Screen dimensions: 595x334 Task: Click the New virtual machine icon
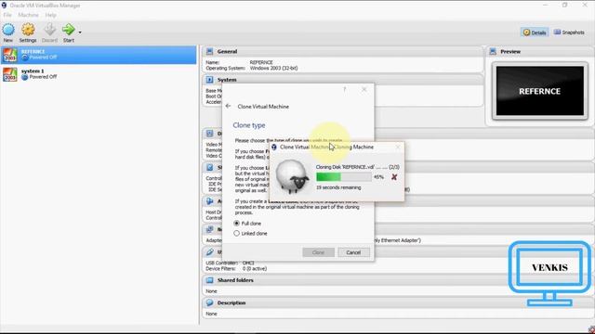8,30
